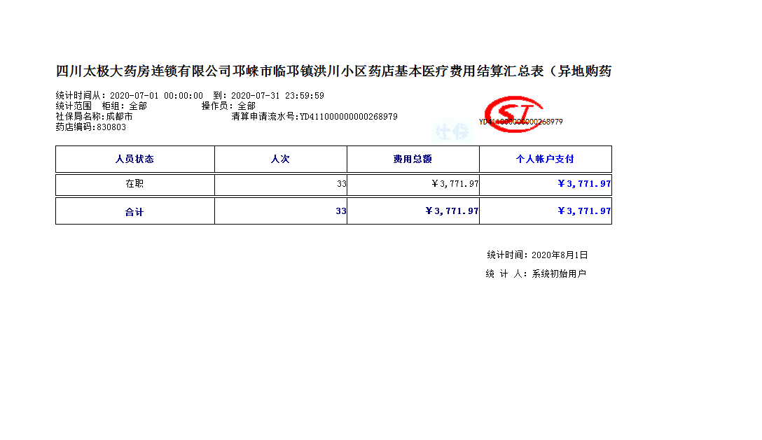Click the 个人帐户支付 column header
The height and width of the screenshot is (440, 762).
[x=545, y=159]
